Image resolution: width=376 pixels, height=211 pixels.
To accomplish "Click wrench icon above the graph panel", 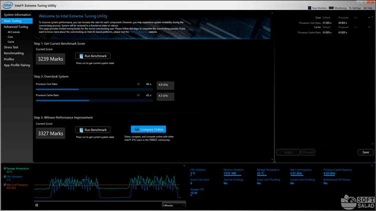I will click(184, 166).
